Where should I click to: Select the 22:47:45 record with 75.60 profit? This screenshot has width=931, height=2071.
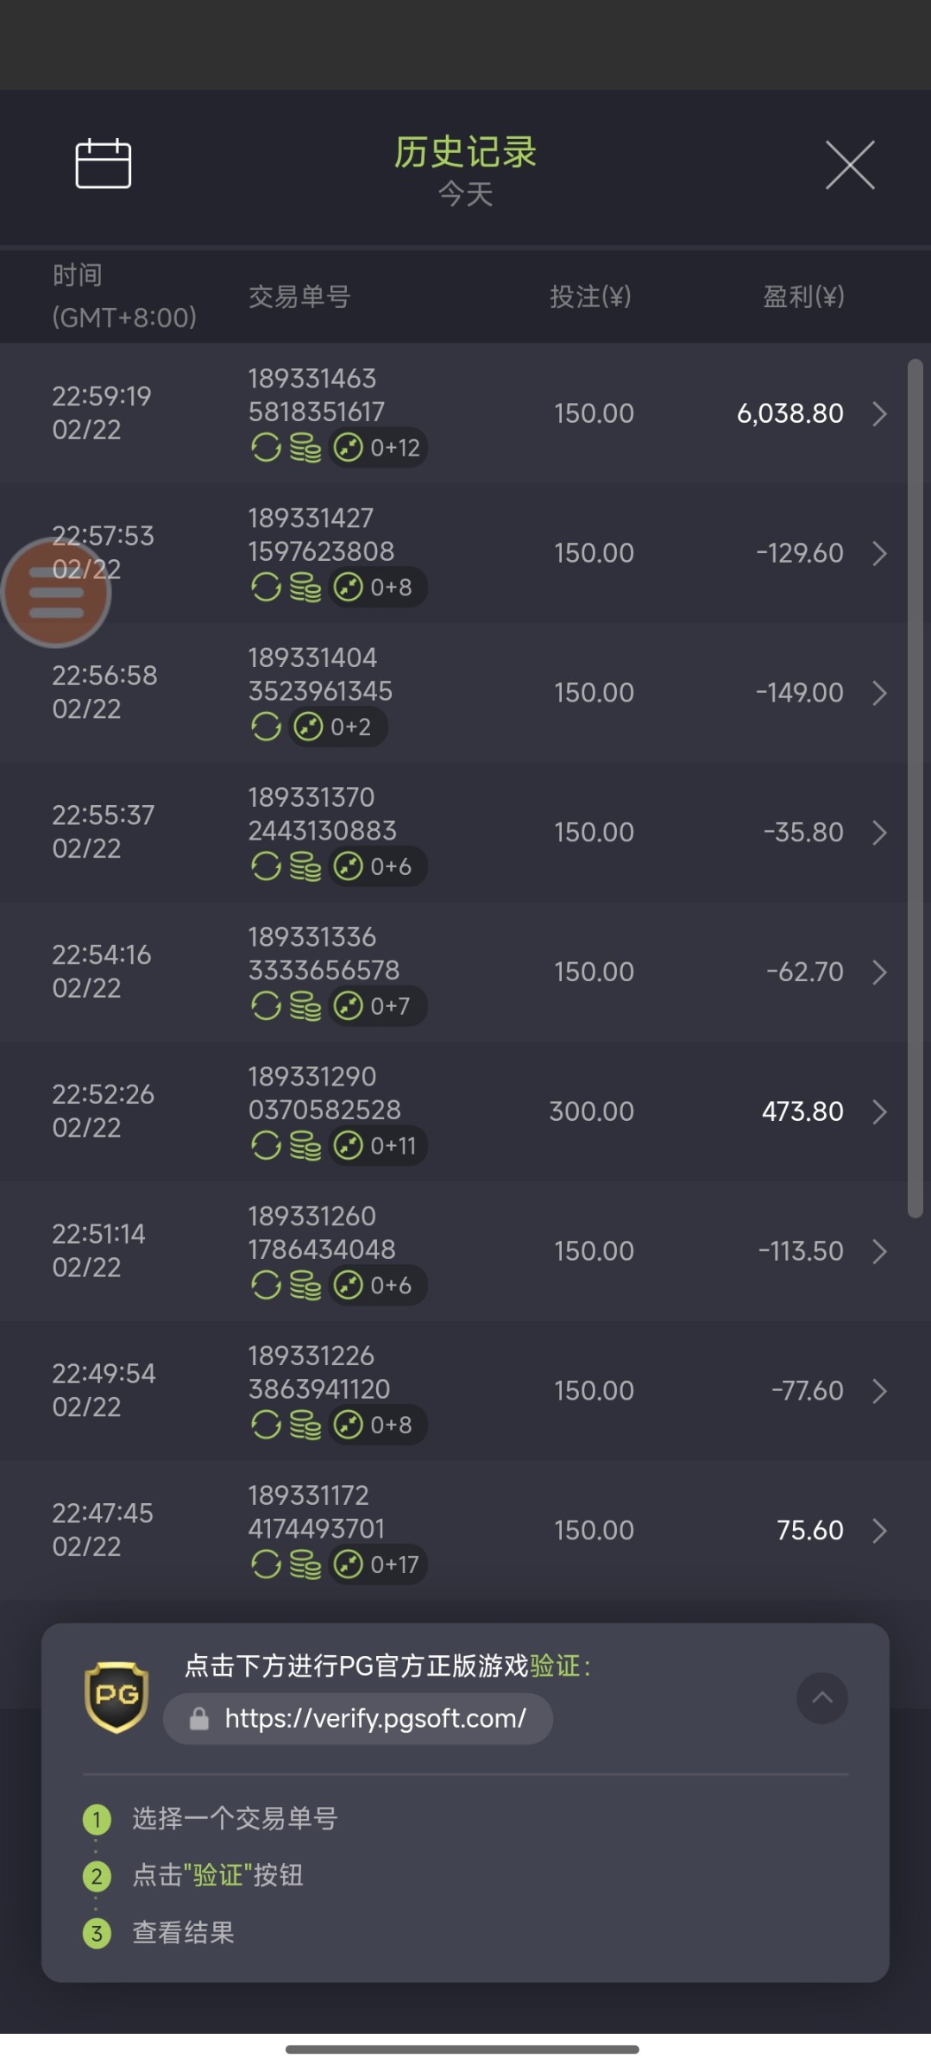click(x=466, y=1530)
